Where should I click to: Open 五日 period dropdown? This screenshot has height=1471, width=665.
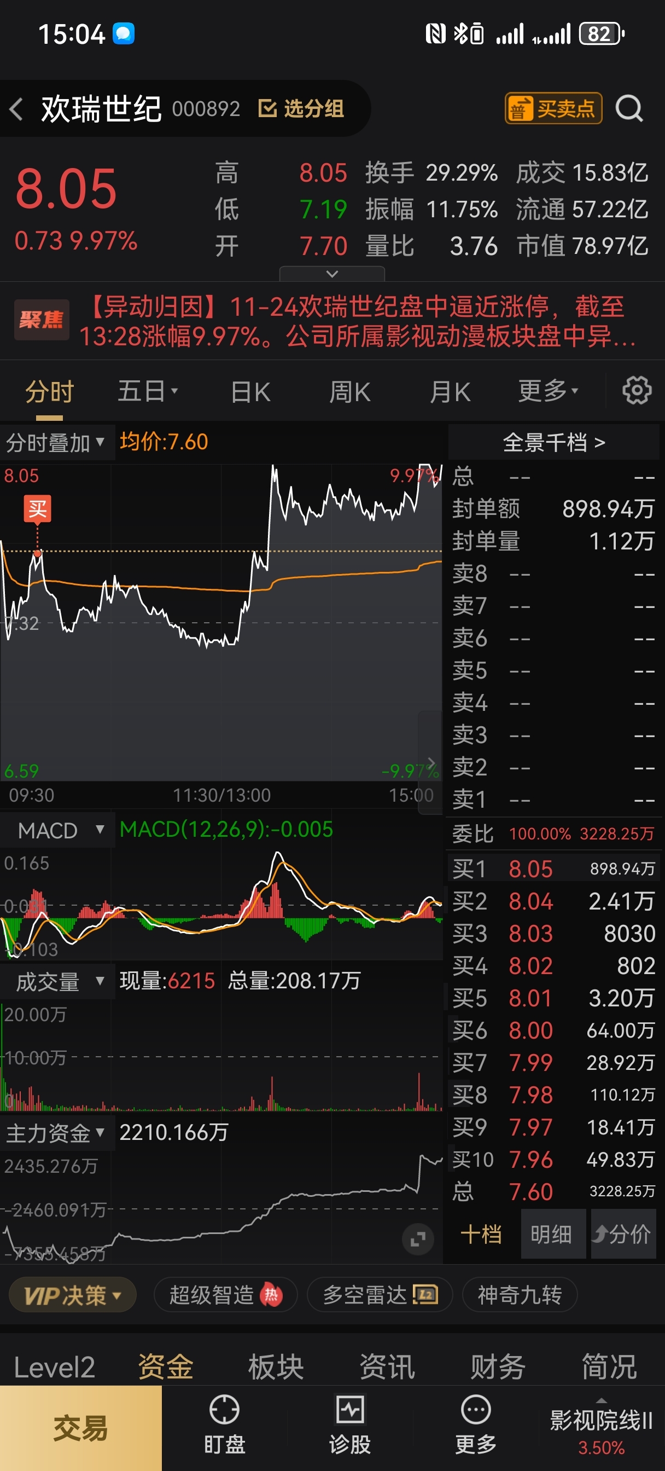(147, 392)
